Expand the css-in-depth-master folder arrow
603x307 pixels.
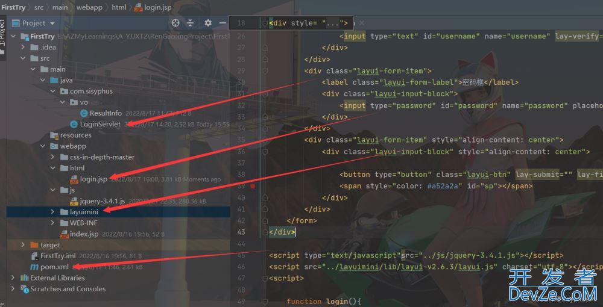coord(52,157)
